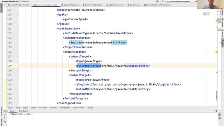Switch to the CustomerRestClient.java tab
This screenshot has height=126, width=224.
coord(93,5)
